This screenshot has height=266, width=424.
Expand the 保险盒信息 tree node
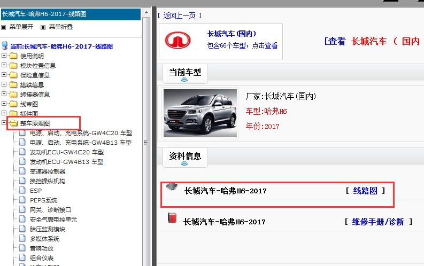pos(4,75)
